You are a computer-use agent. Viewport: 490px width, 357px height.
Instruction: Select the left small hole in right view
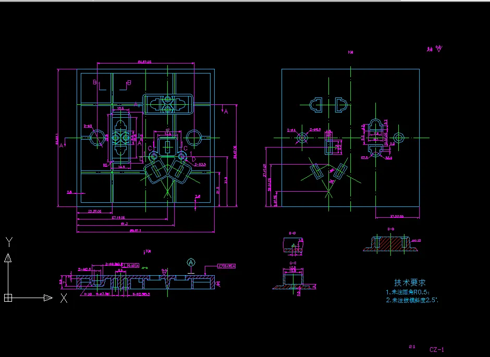click(x=302, y=138)
